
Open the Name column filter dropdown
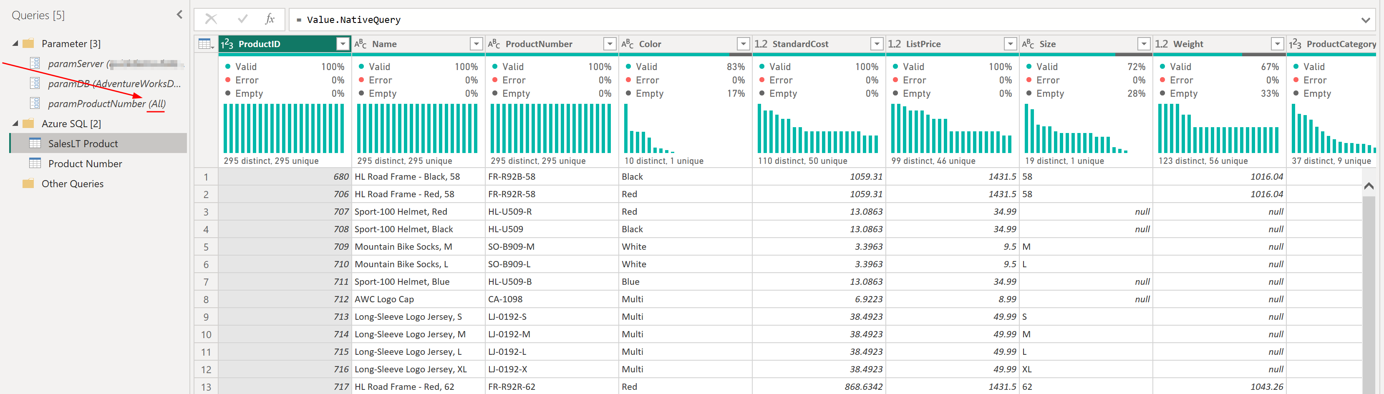point(476,43)
